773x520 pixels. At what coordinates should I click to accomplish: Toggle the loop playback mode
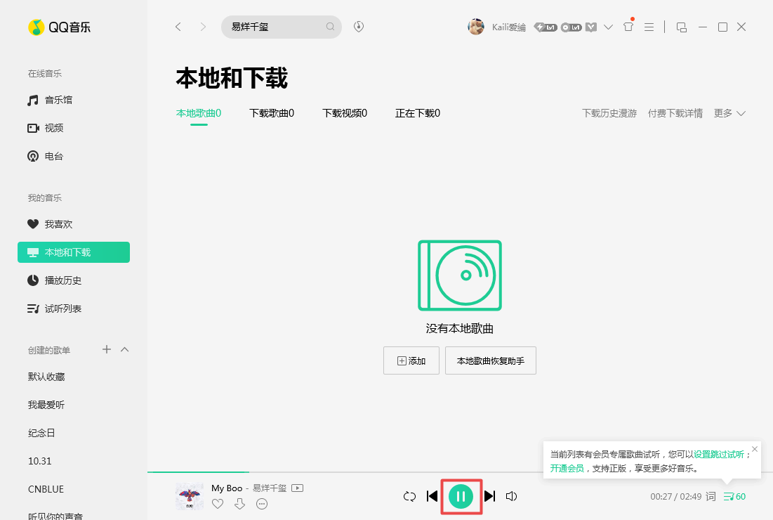click(409, 496)
